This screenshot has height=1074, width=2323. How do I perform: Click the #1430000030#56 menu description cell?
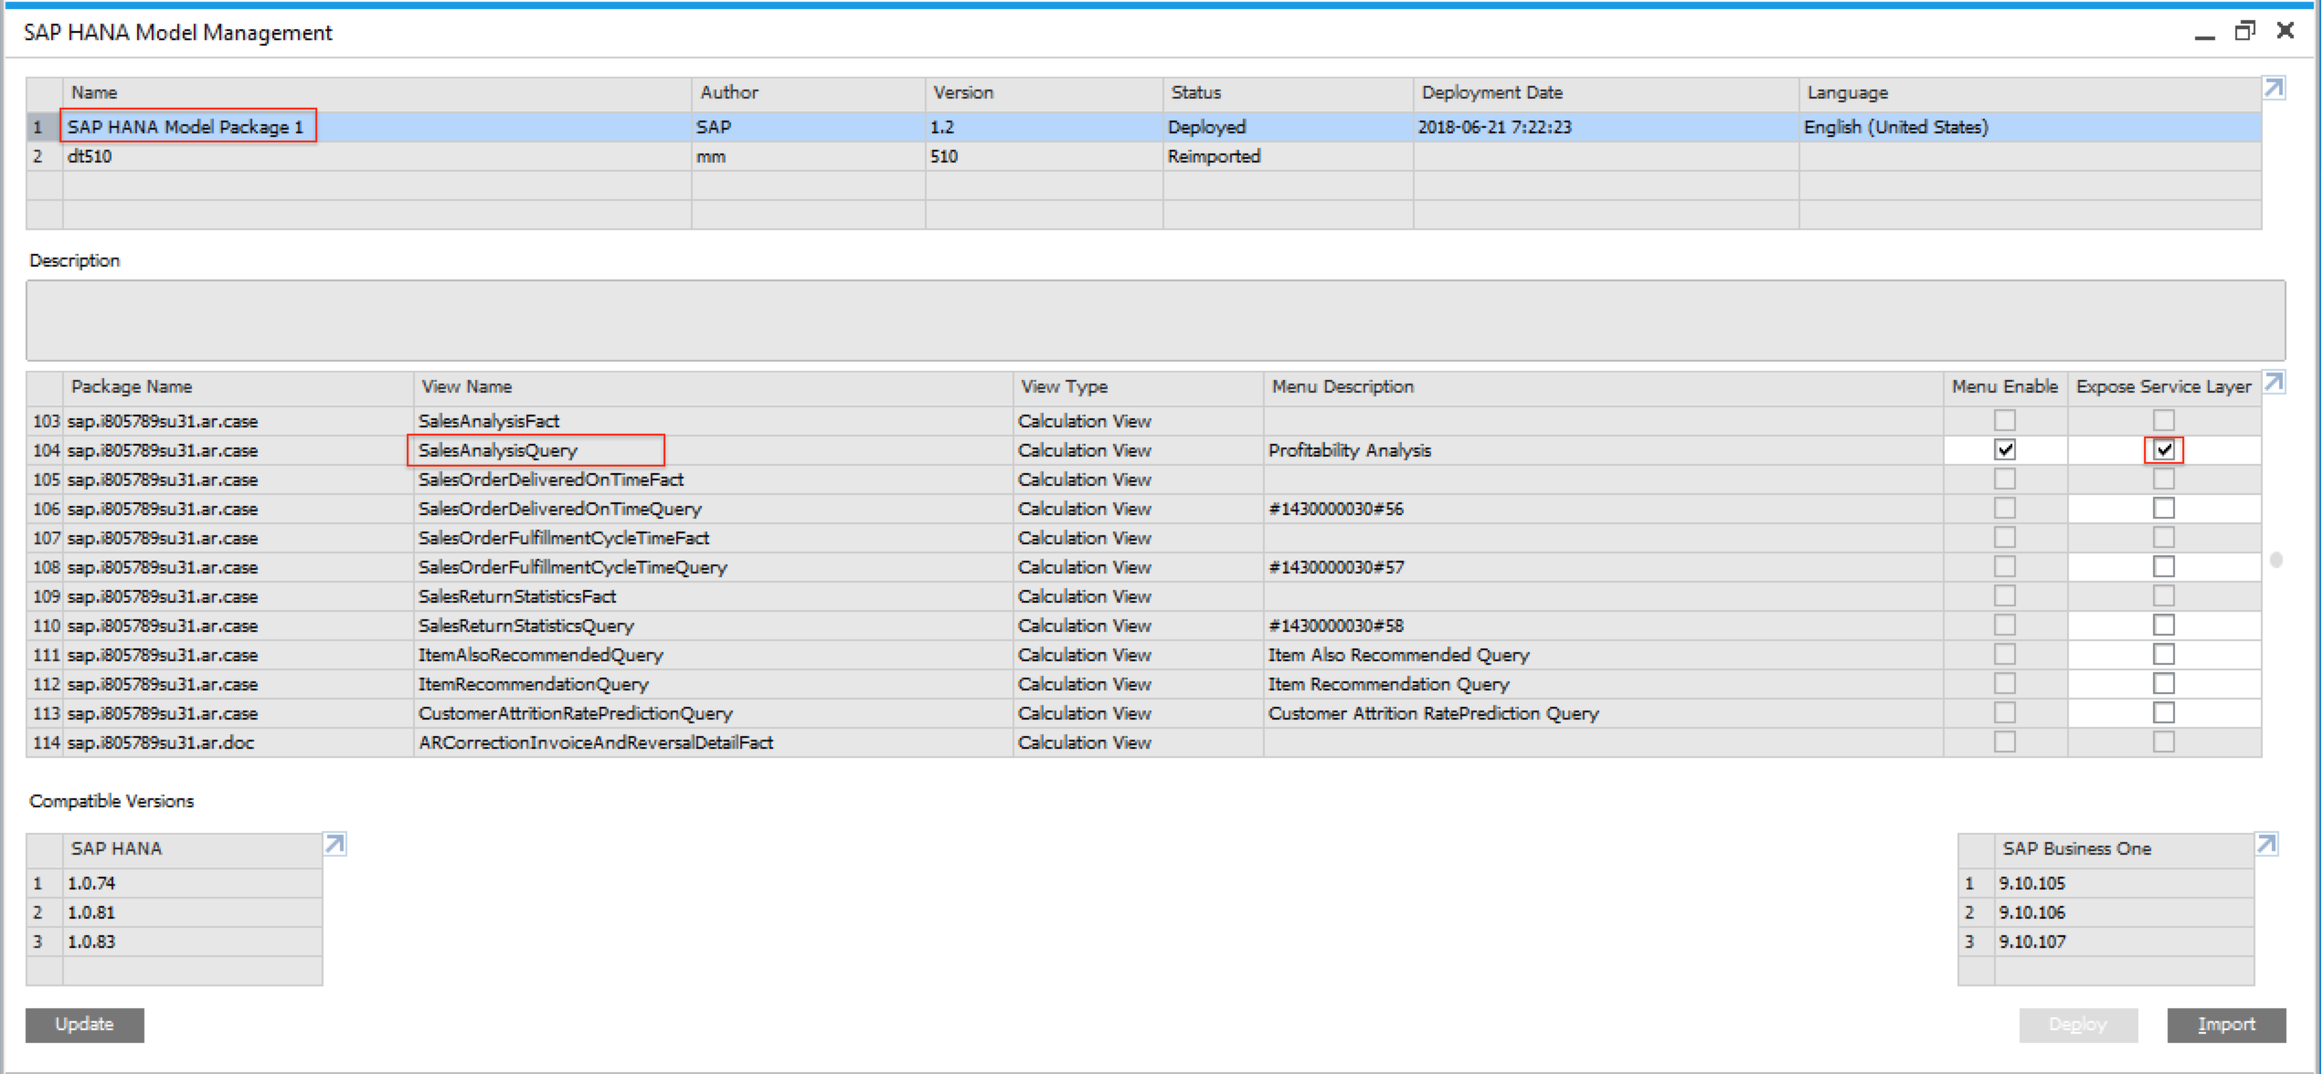coord(1604,509)
